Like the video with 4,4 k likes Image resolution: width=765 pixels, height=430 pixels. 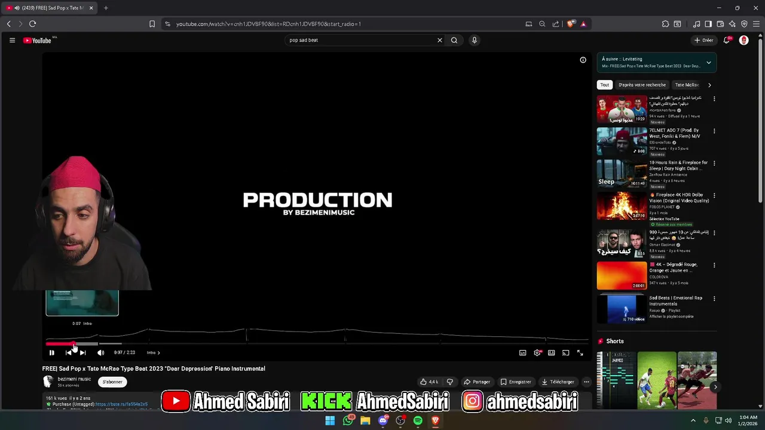click(x=429, y=382)
